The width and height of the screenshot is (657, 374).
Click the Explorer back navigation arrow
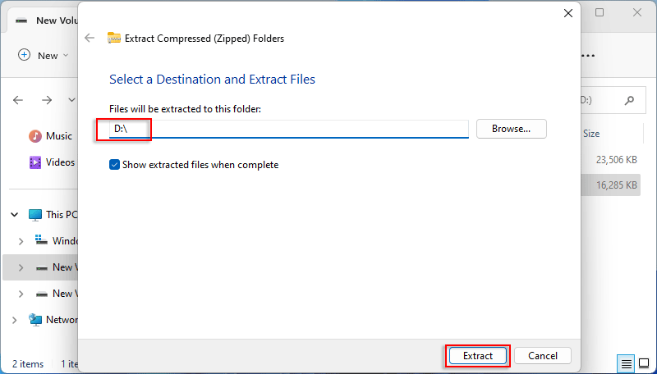point(19,100)
